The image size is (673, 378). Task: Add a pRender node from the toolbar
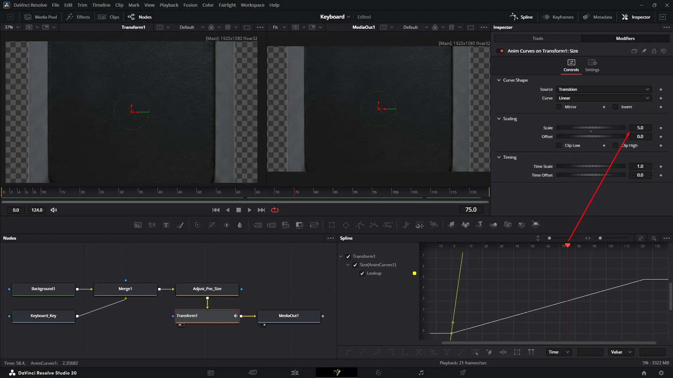pyautogui.click(x=434, y=225)
